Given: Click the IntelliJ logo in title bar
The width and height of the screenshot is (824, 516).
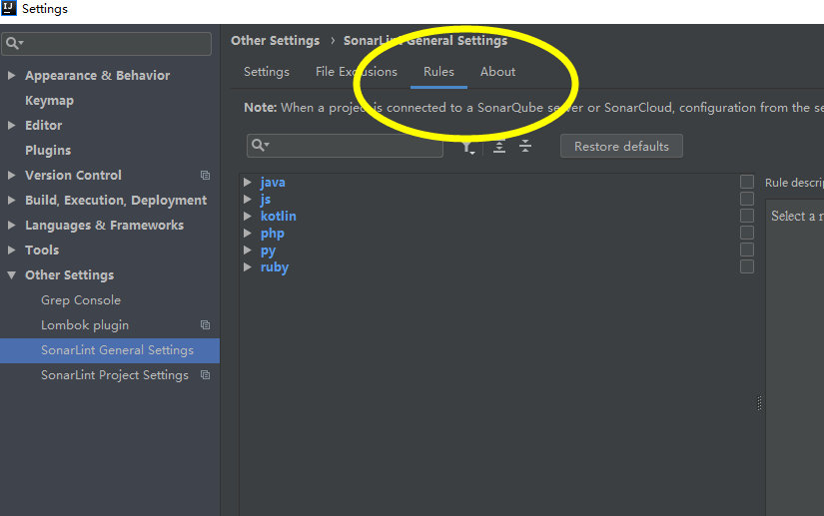Looking at the screenshot, I should 8,8.
